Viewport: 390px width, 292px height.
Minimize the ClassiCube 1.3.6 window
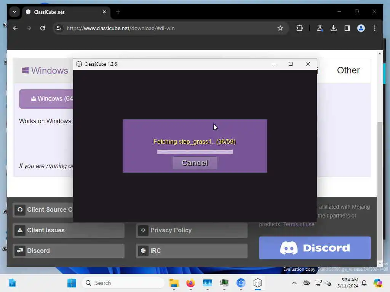pyautogui.click(x=273, y=64)
